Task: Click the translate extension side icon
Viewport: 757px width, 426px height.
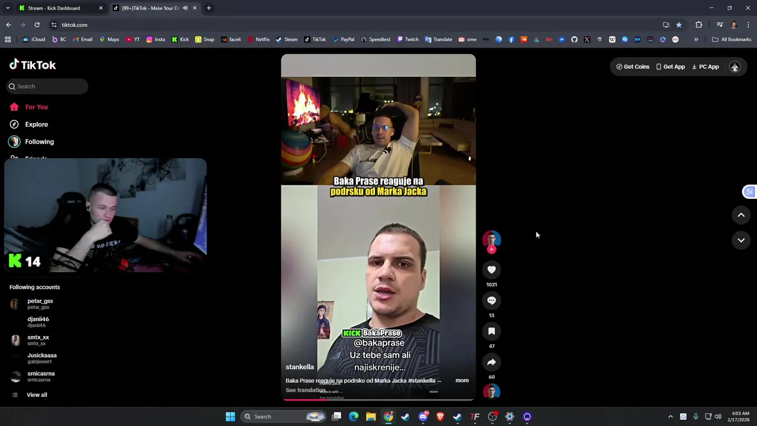Action: click(x=749, y=192)
